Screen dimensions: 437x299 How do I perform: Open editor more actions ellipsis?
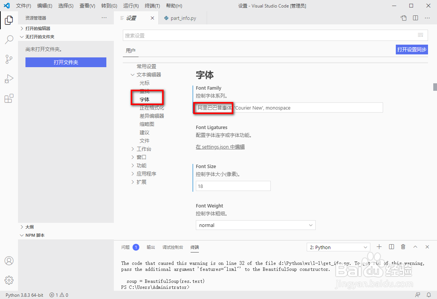coord(427,18)
